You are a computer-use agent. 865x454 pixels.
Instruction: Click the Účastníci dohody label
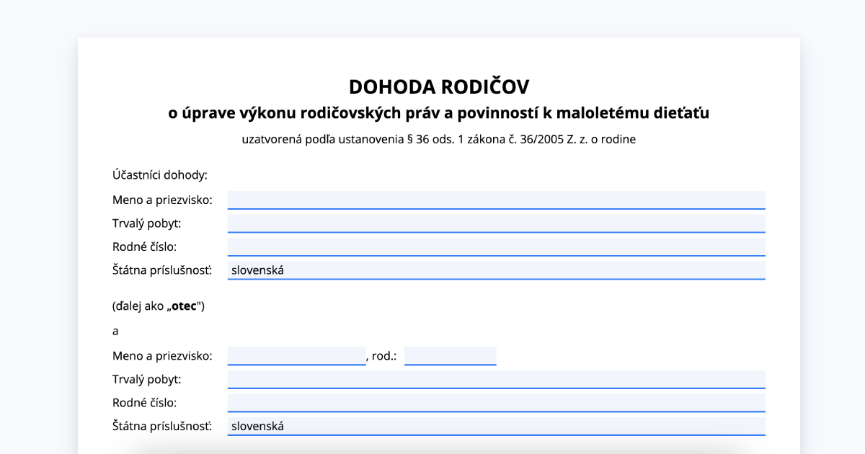coord(160,174)
